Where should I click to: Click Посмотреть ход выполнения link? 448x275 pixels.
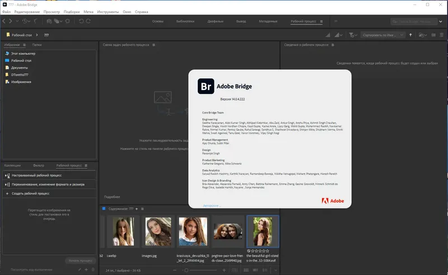31,269
